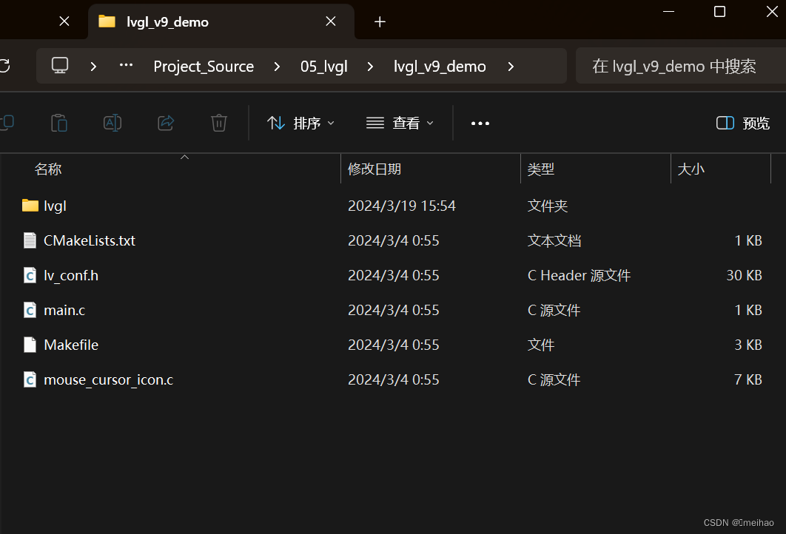Close the lvgl_v9_demo tab
Image resolution: width=786 pixels, height=534 pixels.
click(331, 21)
